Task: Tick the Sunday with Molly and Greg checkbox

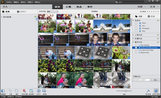Action: (136, 48)
